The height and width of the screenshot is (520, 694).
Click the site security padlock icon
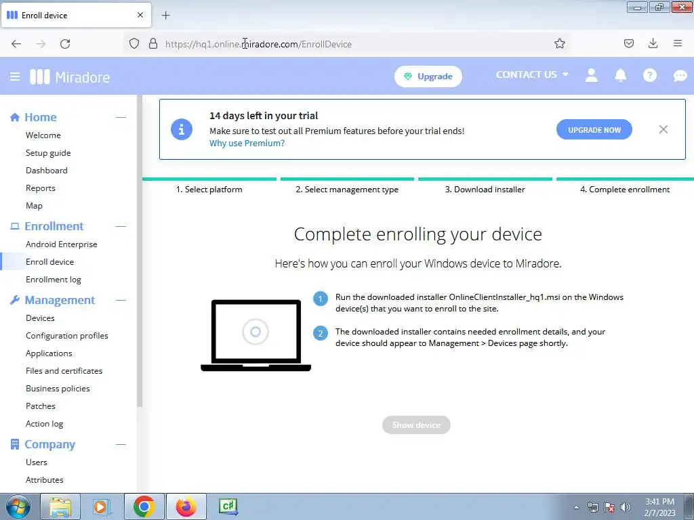click(x=153, y=43)
